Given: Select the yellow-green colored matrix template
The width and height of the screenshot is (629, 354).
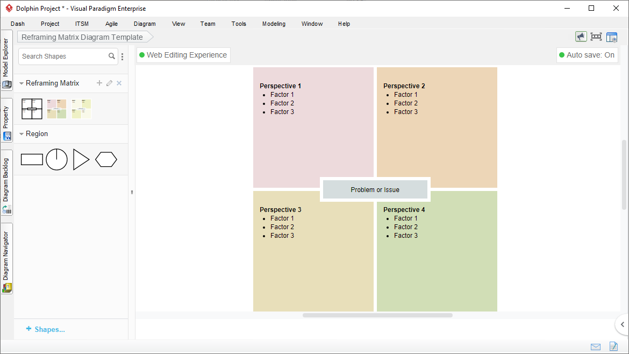Looking at the screenshot, I should (81, 109).
